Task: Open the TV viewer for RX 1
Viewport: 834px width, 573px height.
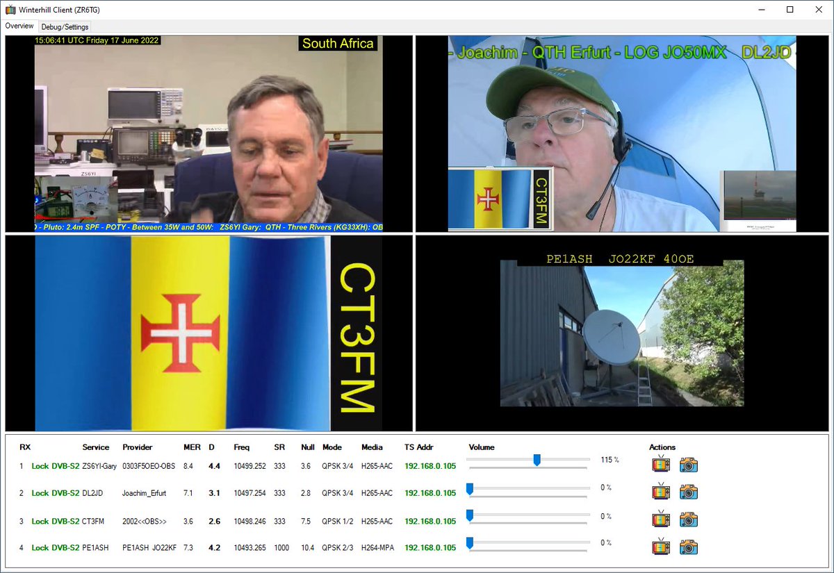Action: (660, 464)
